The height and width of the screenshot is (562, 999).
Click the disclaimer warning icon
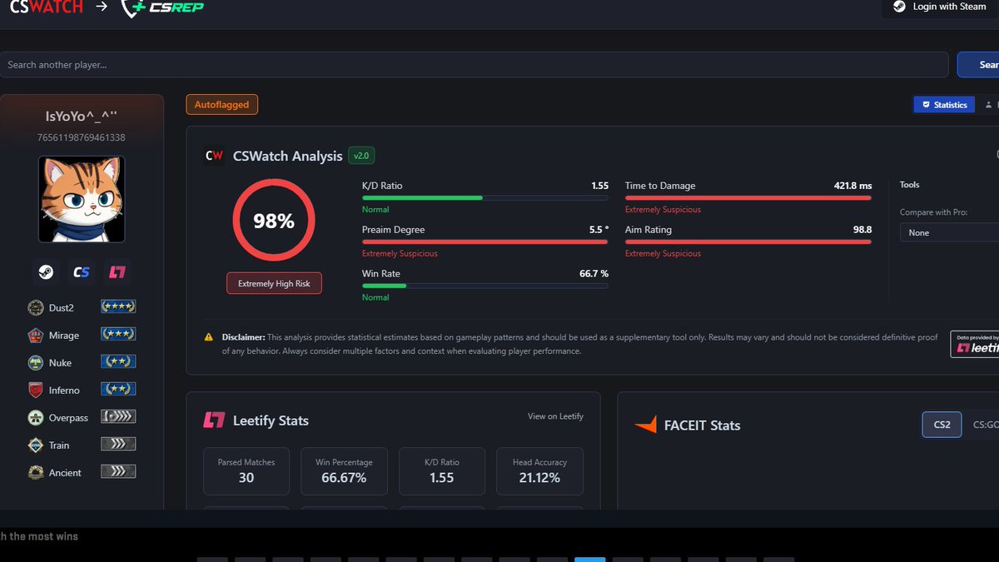pyautogui.click(x=209, y=337)
